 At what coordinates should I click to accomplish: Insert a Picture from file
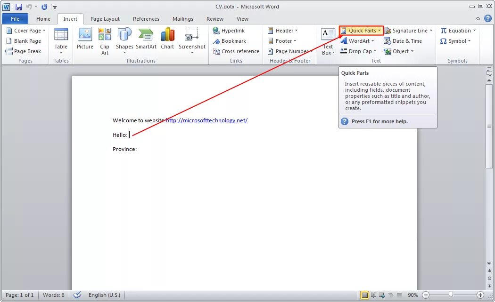click(85, 39)
